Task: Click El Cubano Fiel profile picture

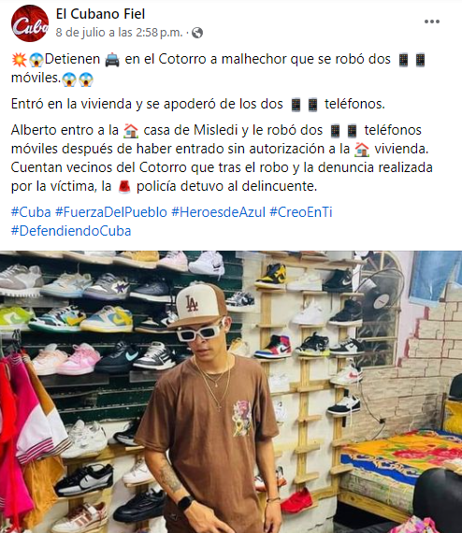Action: pos(30,23)
